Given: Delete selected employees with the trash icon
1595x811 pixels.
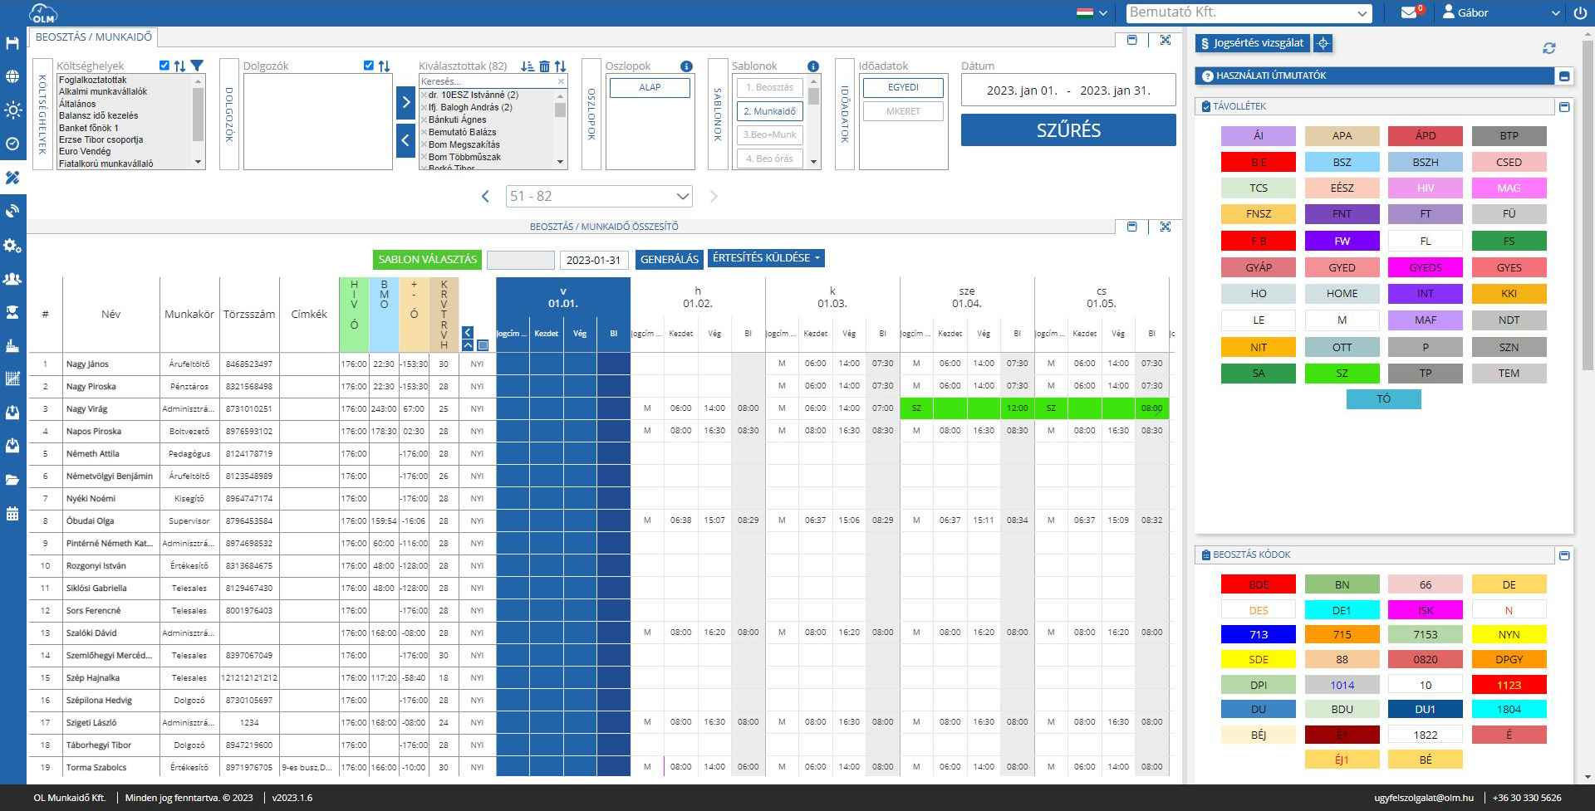Looking at the screenshot, I should pyautogui.click(x=544, y=66).
